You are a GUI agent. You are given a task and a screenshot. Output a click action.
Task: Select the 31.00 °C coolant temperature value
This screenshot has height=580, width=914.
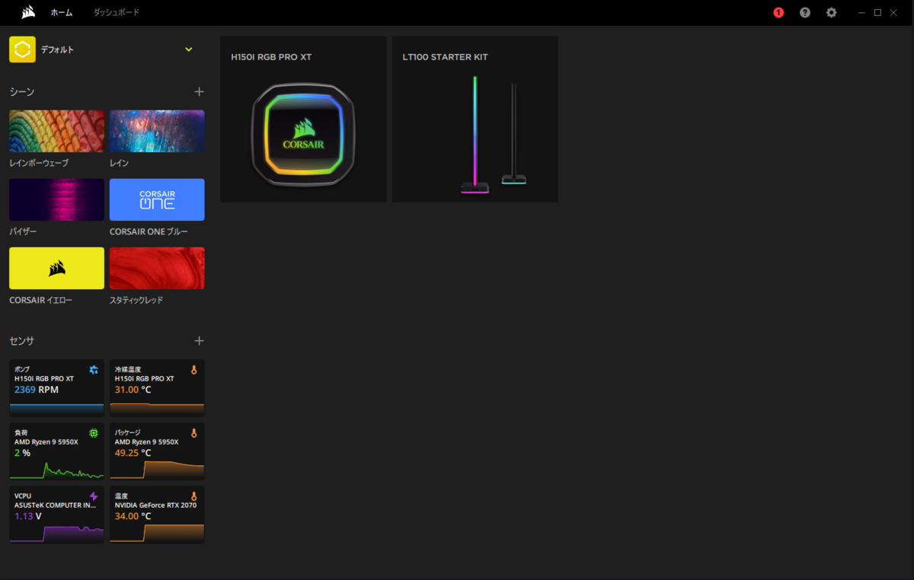(x=133, y=390)
